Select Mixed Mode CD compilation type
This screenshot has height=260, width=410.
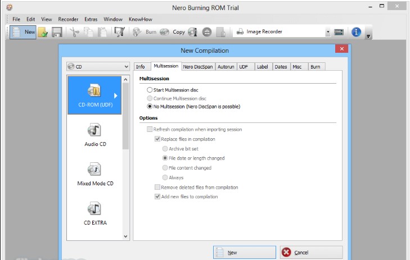95,174
